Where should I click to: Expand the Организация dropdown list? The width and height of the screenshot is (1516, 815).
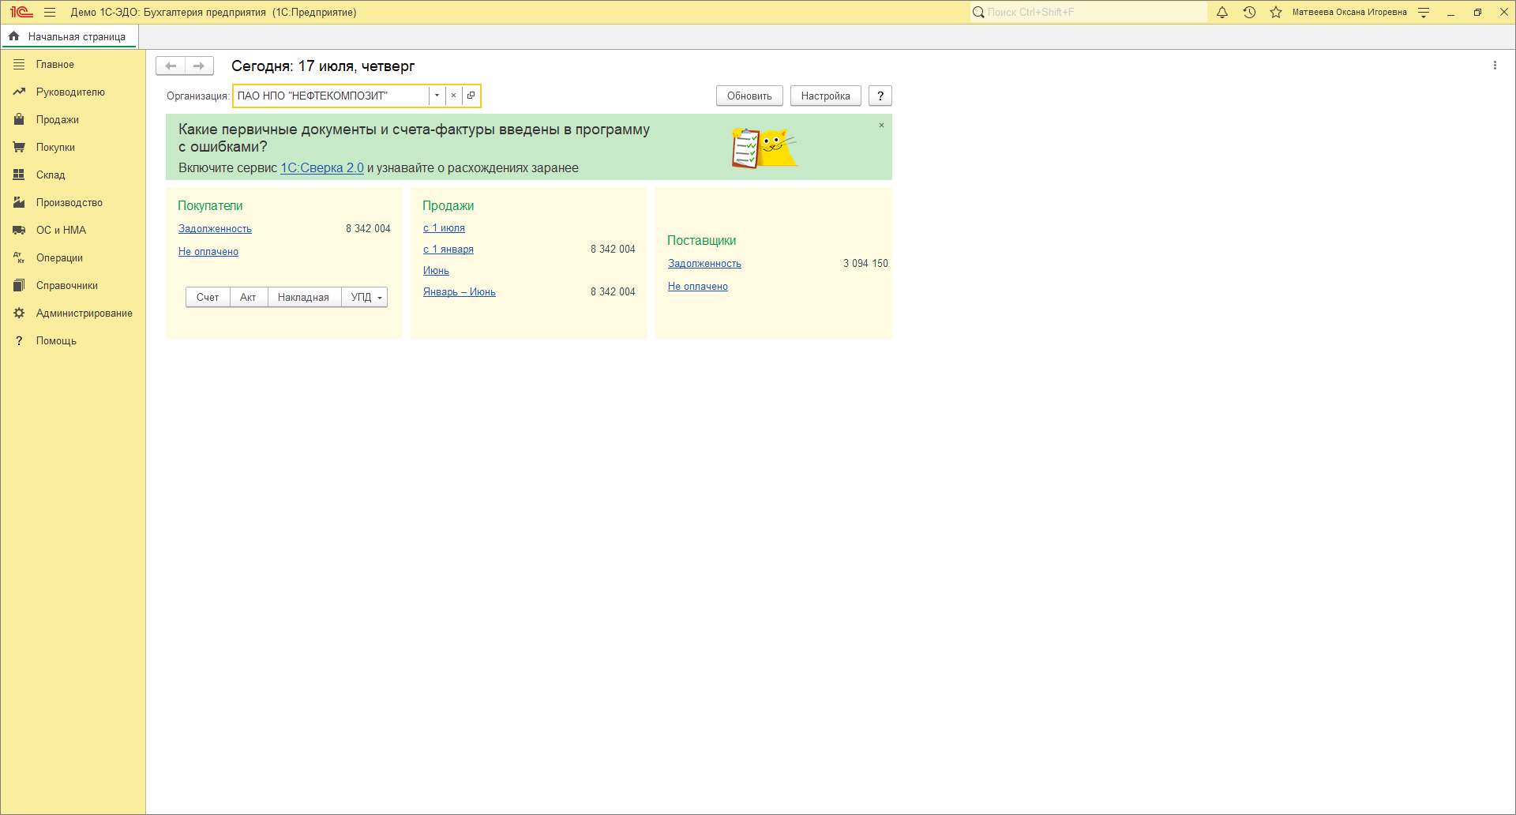(x=437, y=96)
